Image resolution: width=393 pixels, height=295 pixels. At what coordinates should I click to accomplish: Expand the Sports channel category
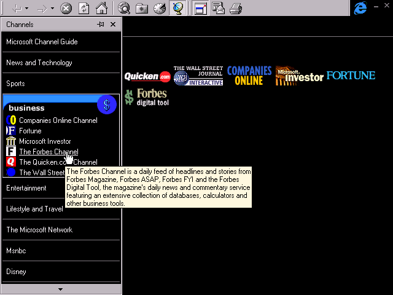pyautogui.click(x=61, y=84)
